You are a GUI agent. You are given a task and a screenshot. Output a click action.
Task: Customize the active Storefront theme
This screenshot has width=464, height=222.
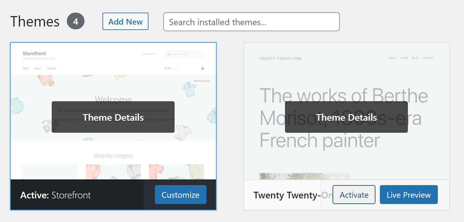(x=181, y=195)
